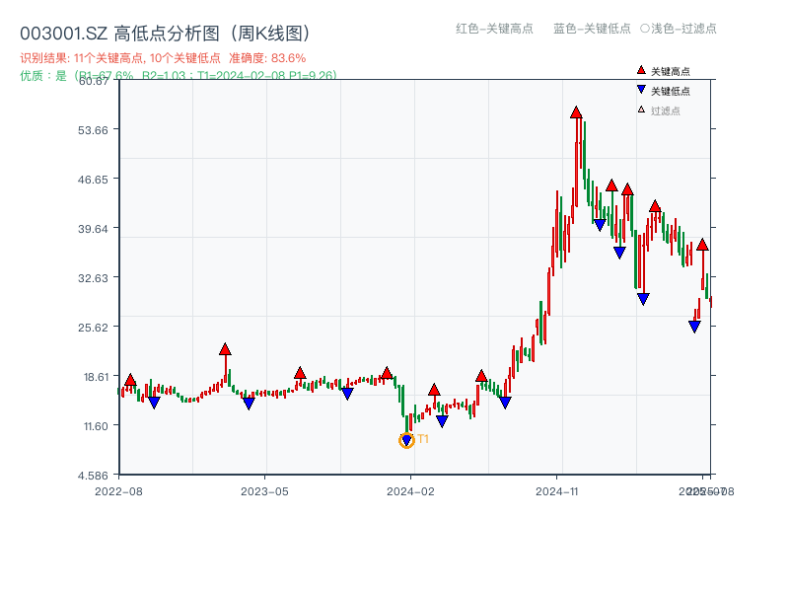
Task: Click the 关键高点 legend label inside chart
Action: [x=671, y=71]
